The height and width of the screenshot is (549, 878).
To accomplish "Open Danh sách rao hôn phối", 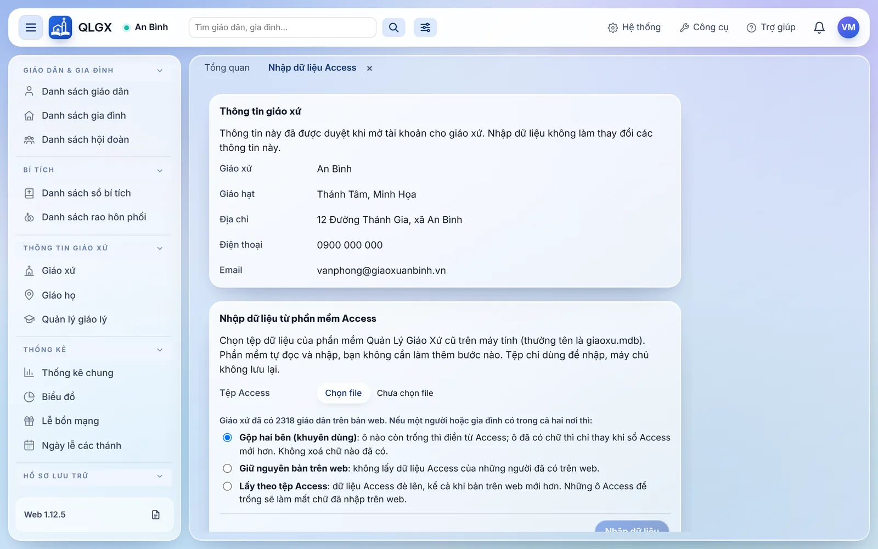I will [x=94, y=217].
